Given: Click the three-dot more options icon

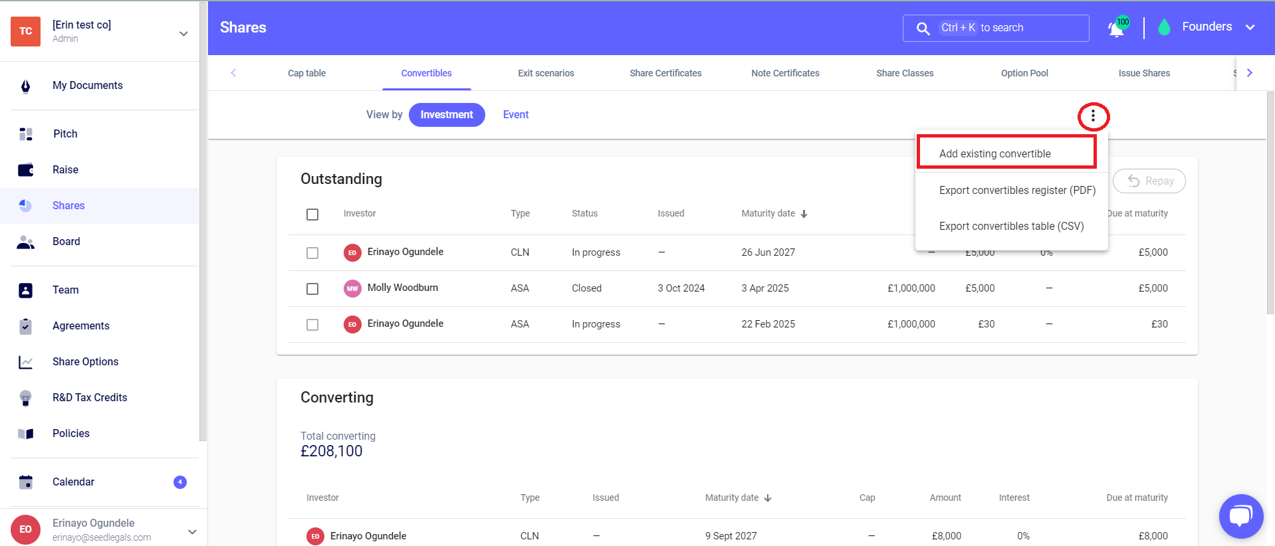Looking at the screenshot, I should (1093, 117).
